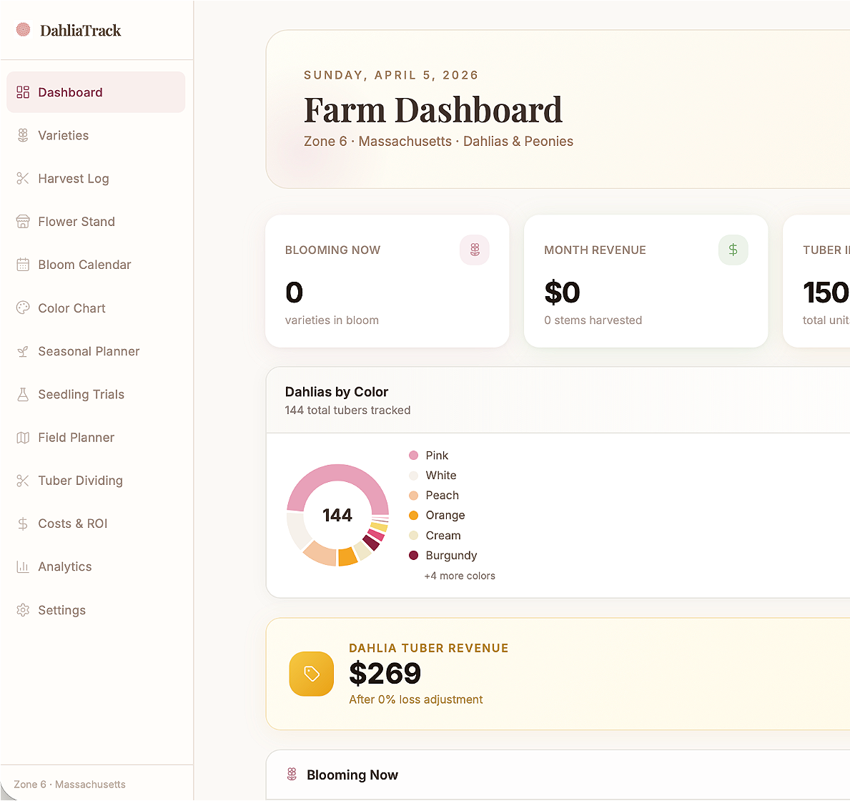Open the Seedling Trials flask icon
This screenshot has height=801, width=850.
coord(24,394)
